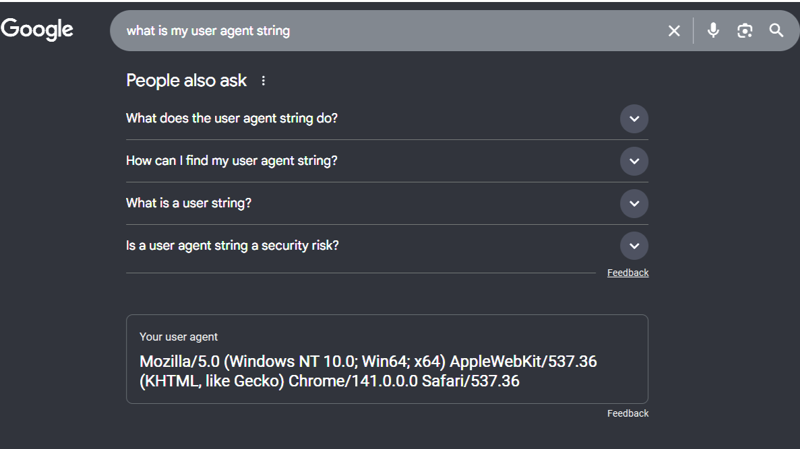The width and height of the screenshot is (800, 449).
Task: Click the "Your user agent" result card
Action: pos(386,359)
